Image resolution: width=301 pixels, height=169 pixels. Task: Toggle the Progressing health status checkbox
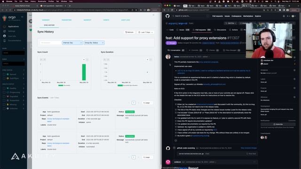point(4,92)
